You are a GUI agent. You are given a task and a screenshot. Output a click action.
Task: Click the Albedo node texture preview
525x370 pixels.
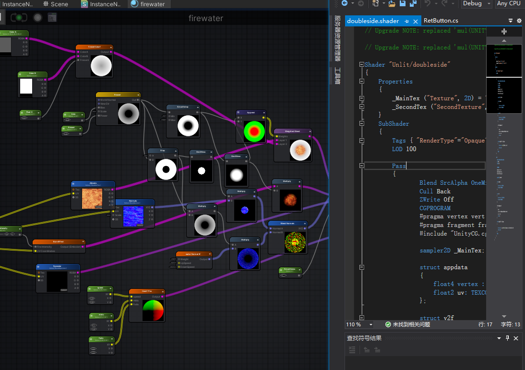click(x=92, y=198)
